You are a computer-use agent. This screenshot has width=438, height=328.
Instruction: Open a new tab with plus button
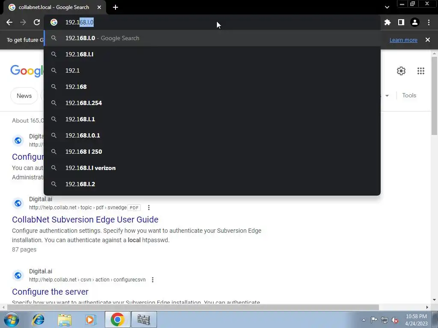(x=115, y=7)
